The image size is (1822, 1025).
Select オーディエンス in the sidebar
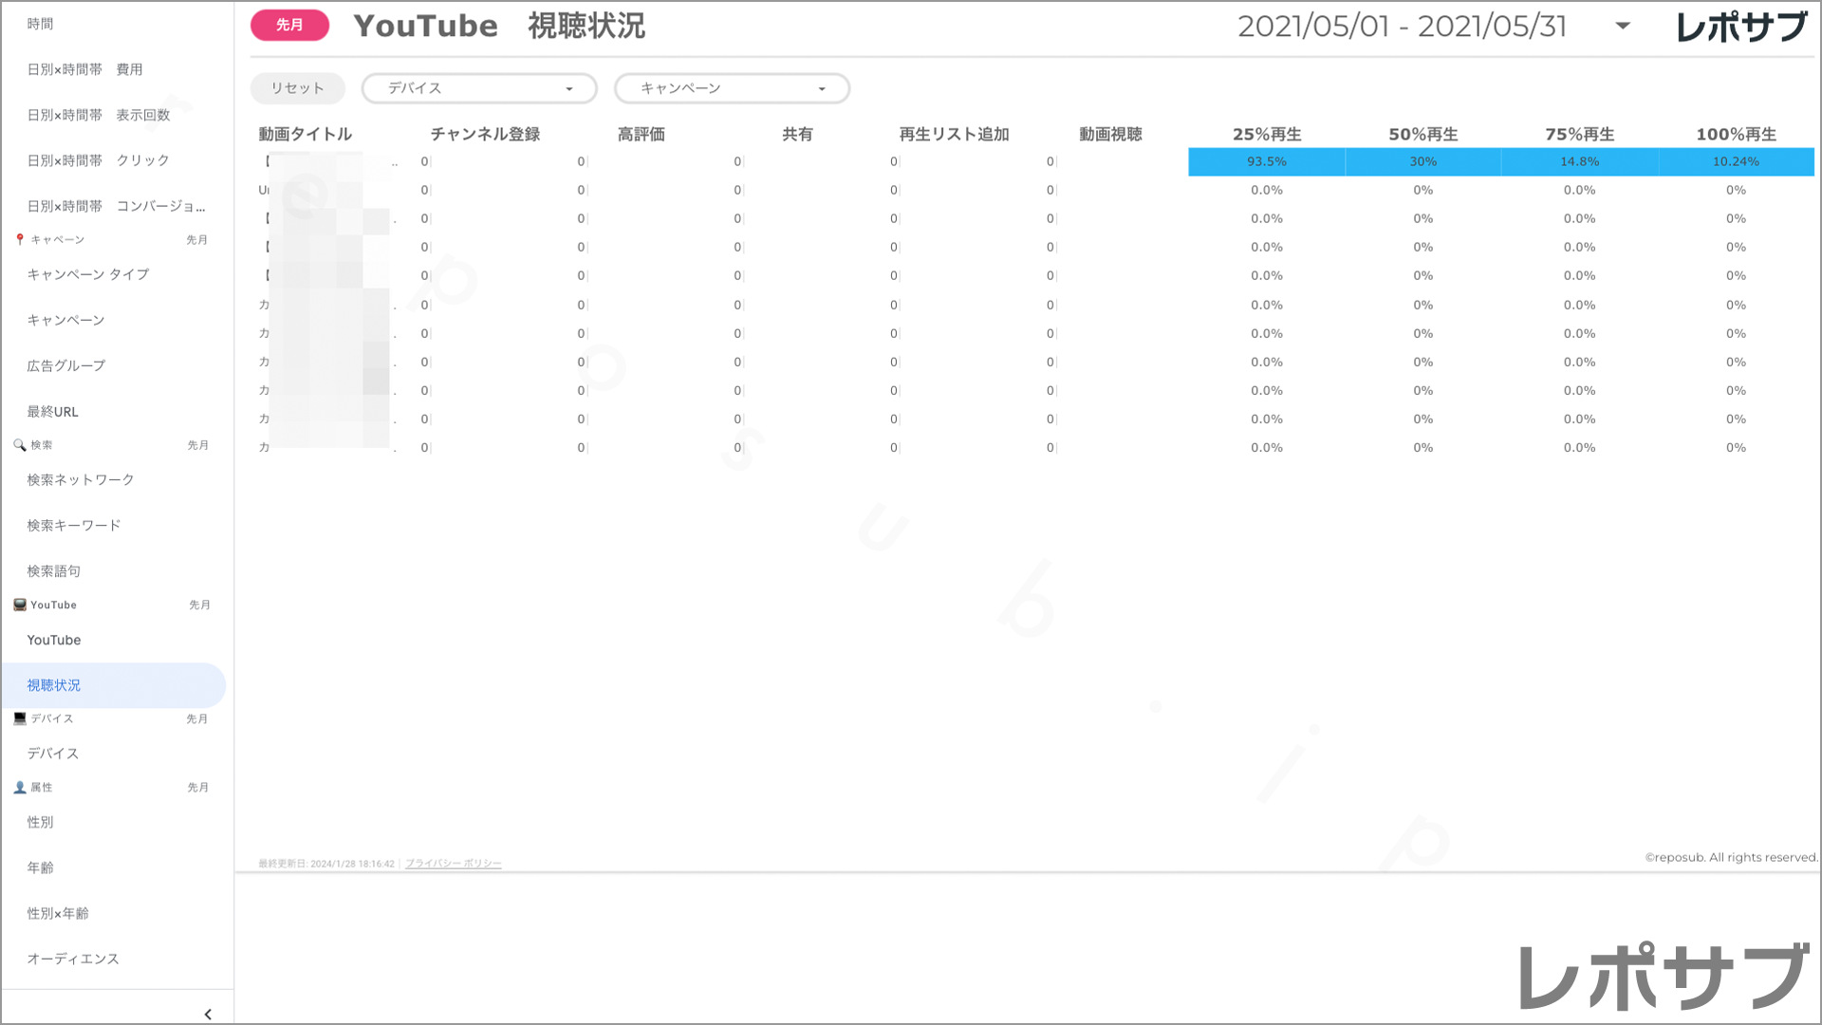[x=73, y=959]
